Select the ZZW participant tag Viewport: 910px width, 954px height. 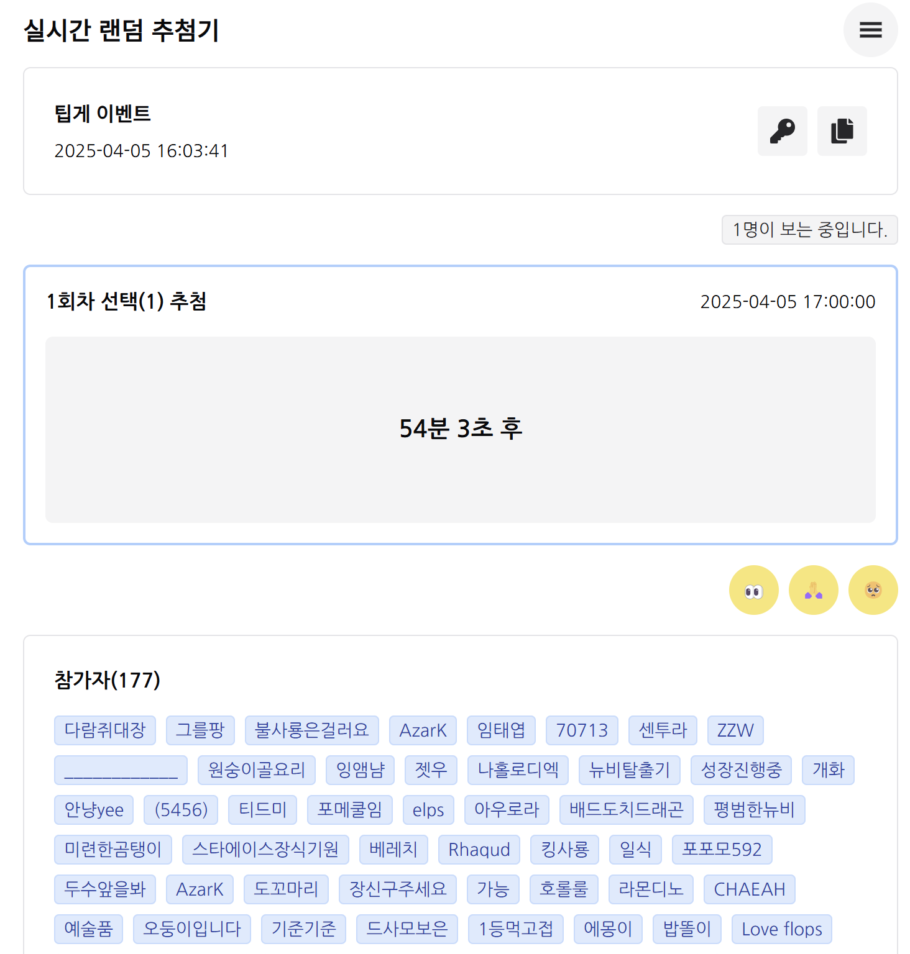tap(735, 730)
